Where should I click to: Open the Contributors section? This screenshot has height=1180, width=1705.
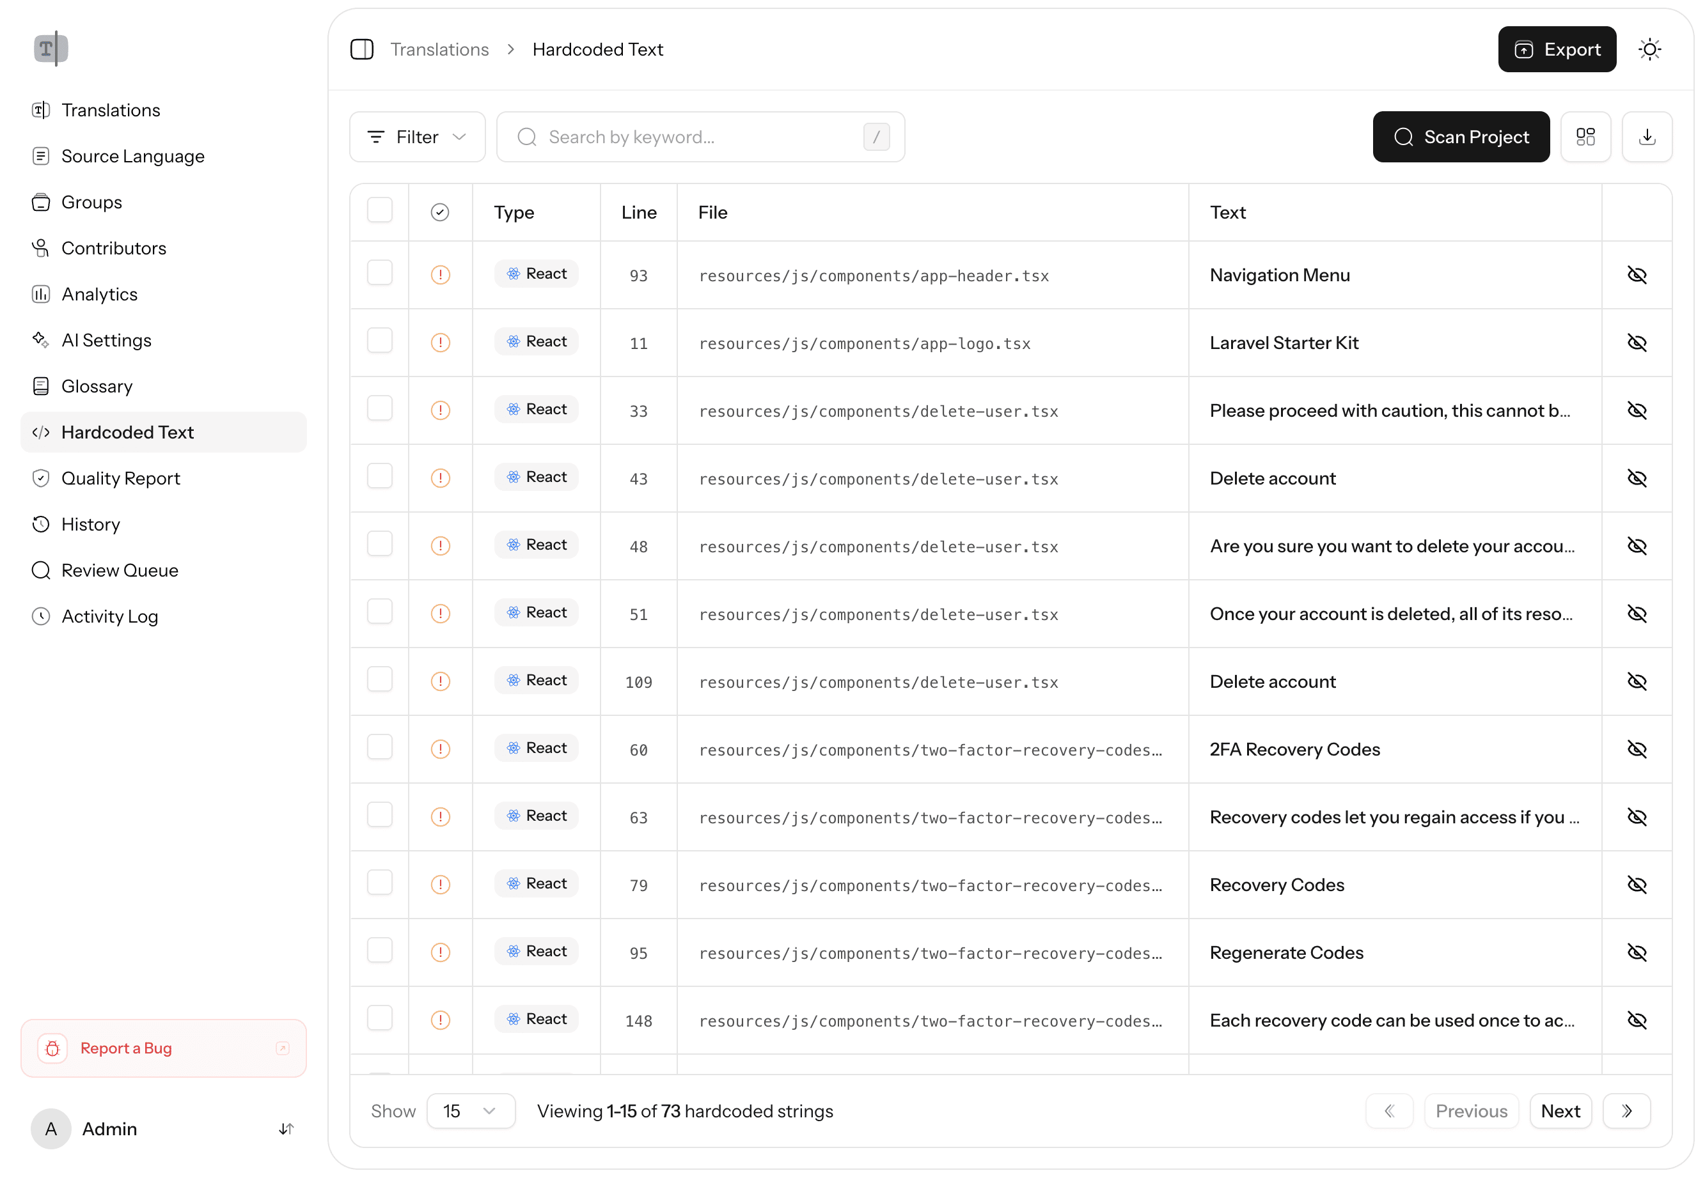114,247
